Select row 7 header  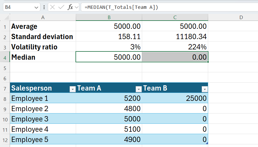point(5,88)
